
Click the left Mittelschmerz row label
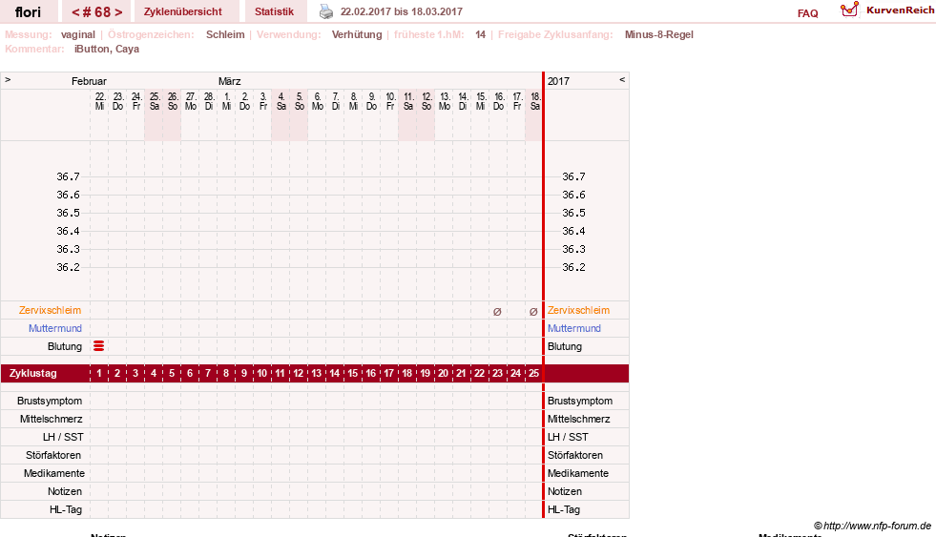(x=51, y=419)
